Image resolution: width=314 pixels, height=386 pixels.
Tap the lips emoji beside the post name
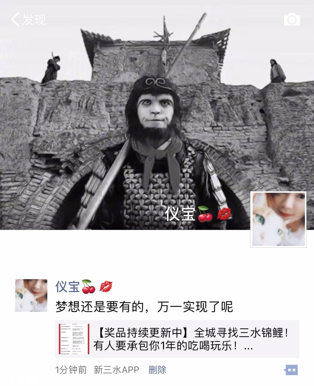(106, 286)
